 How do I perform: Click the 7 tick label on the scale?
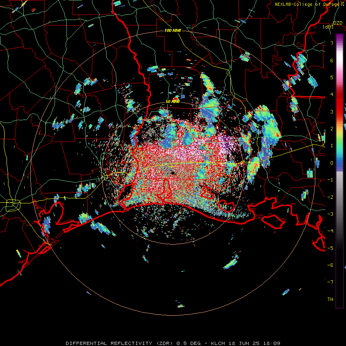click(332, 43)
